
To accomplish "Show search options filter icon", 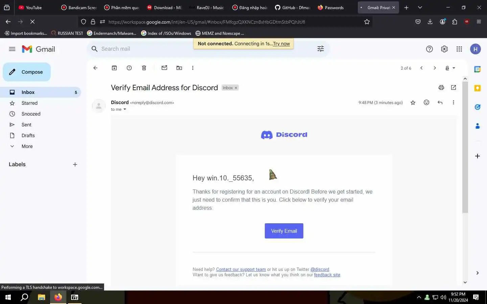I will 321,49.
